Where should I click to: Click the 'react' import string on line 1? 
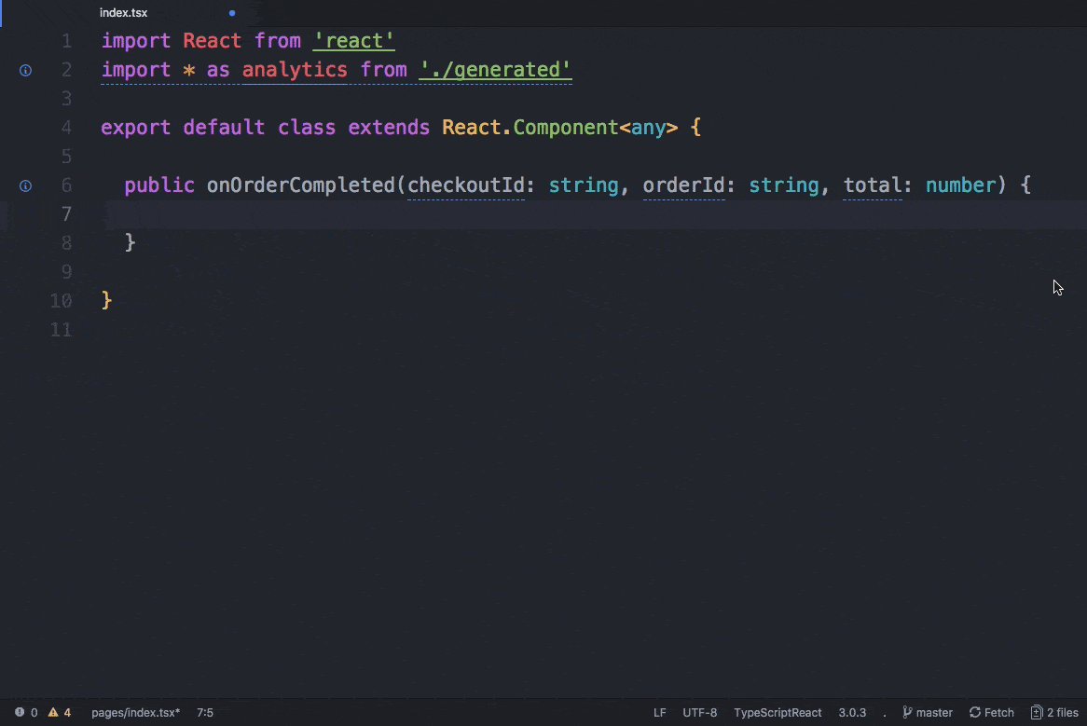353,40
